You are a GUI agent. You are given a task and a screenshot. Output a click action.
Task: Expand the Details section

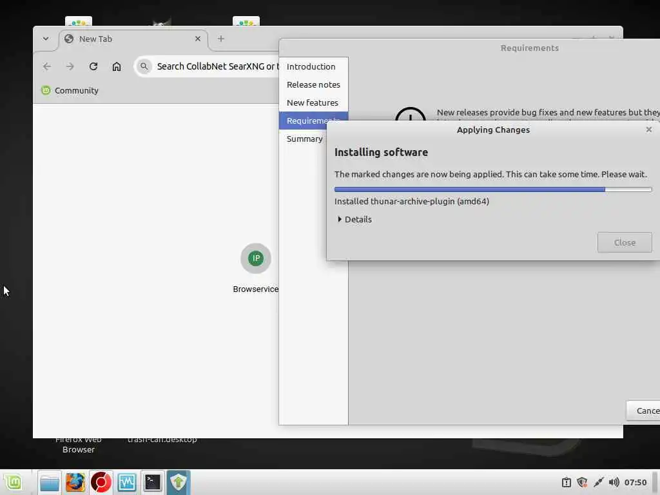pyautogui.click(x=354, y=219)
